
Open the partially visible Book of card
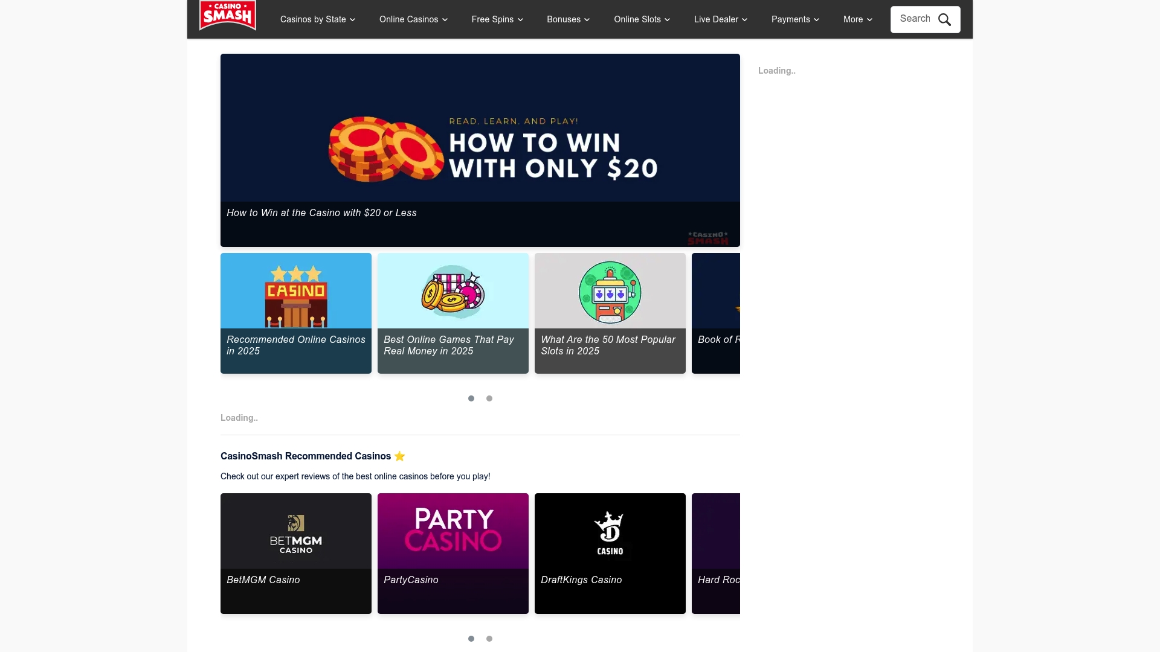(716, 313)
